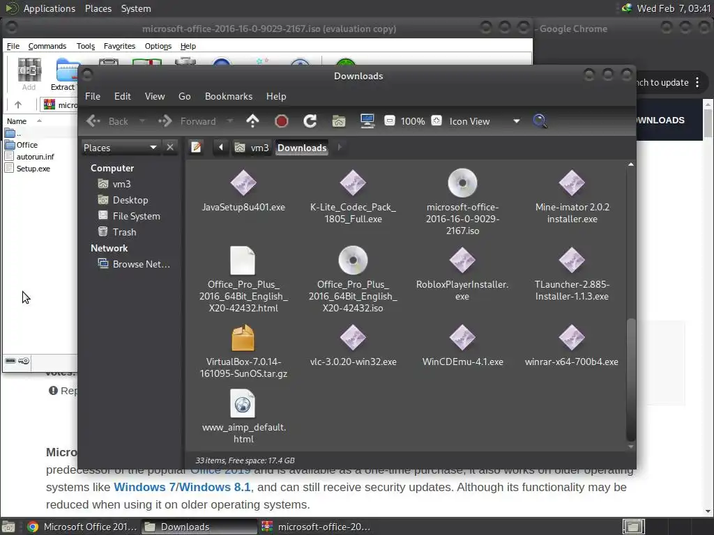Click Downloads path bar button
Viewport: 714px width, 535px height.
[x=302, y=148]
